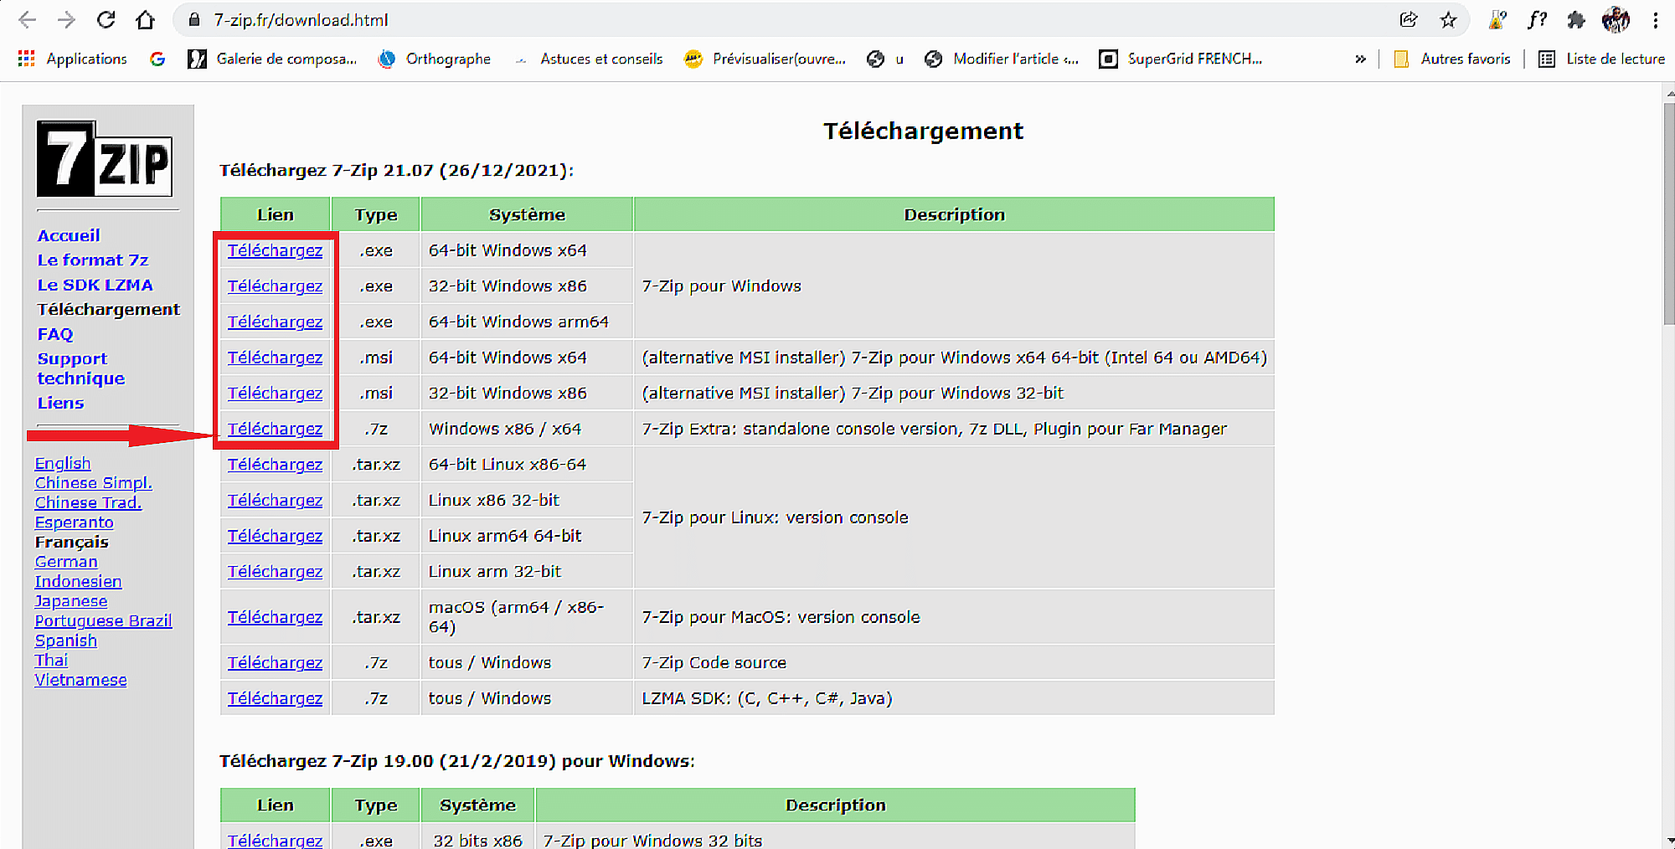Reload the page with refresh icon

click(x=106, y=20)
